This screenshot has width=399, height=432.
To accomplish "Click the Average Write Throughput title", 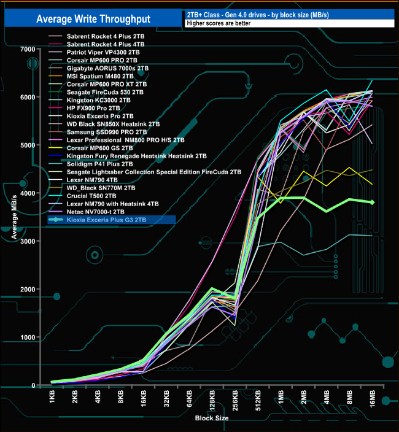I will (93, 19).
